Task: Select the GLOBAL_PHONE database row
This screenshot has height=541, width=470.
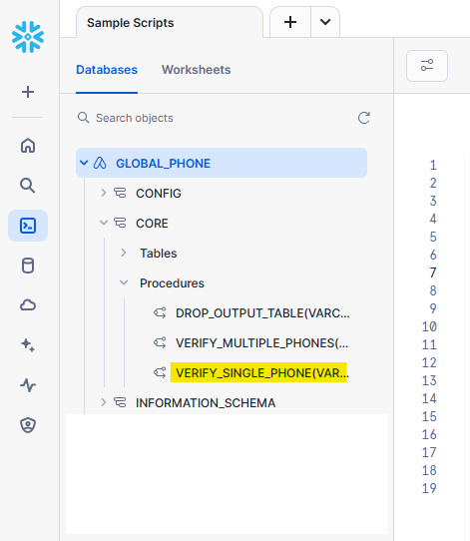Action: [x=222, y=163]
